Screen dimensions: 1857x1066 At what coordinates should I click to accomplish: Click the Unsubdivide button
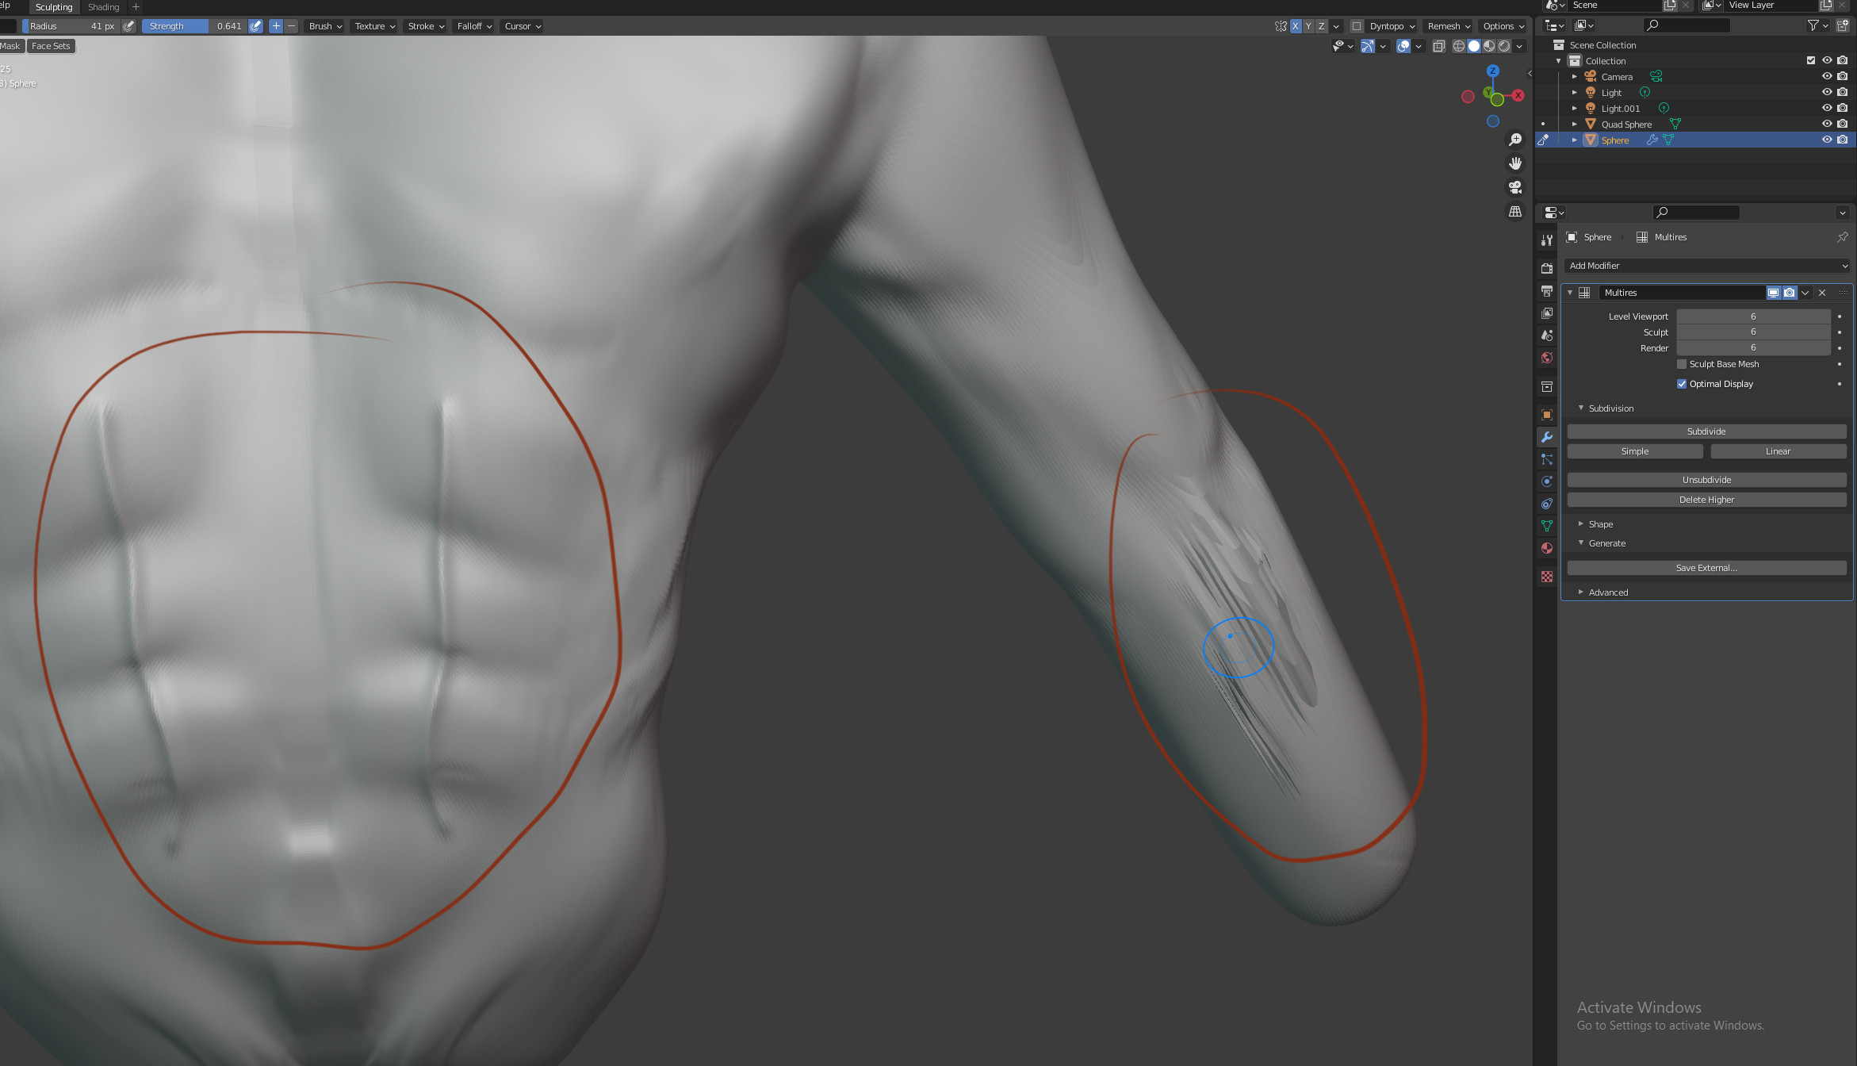click(x=1706, y=480)
